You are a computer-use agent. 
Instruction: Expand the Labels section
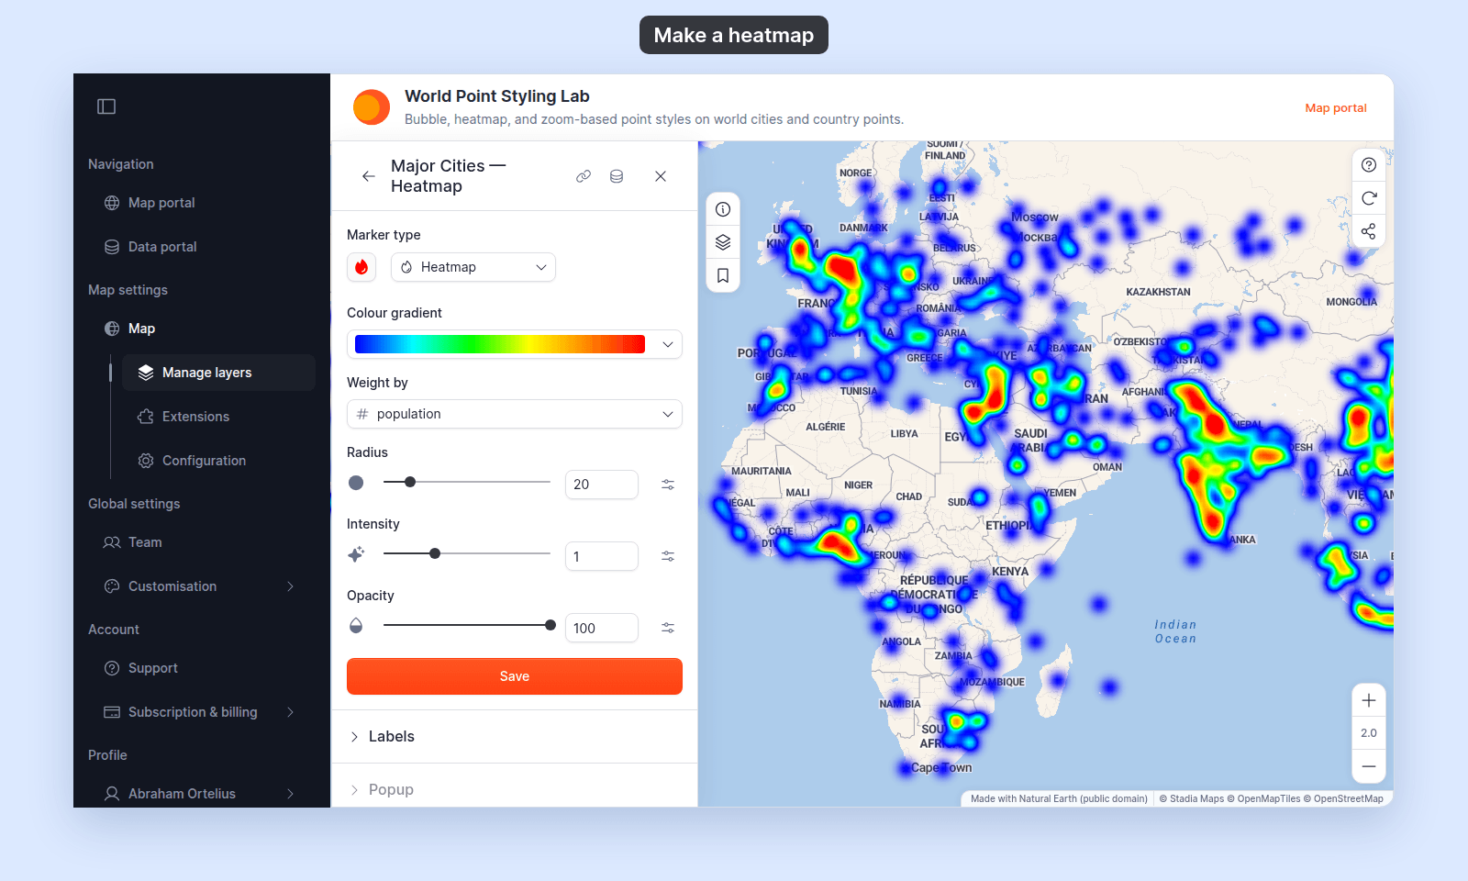click(515, 737)
